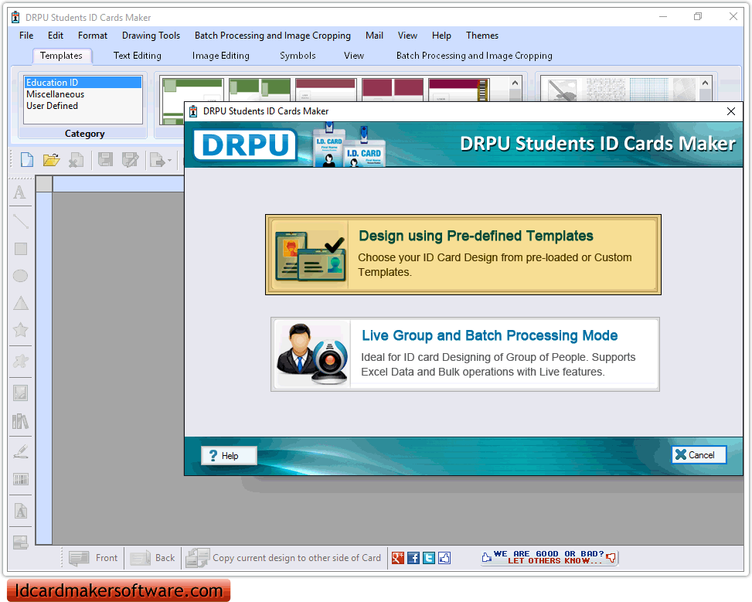Open the Twitter share icon

pyautogui.click(x=429, y=558)
